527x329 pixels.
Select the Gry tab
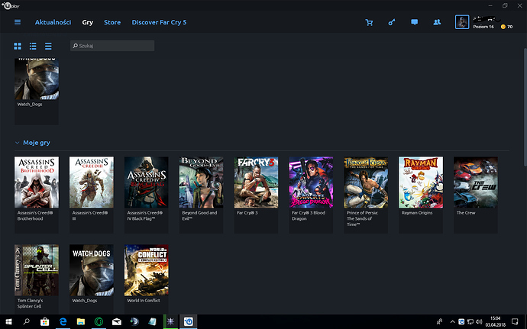click(x=87, y=22)
